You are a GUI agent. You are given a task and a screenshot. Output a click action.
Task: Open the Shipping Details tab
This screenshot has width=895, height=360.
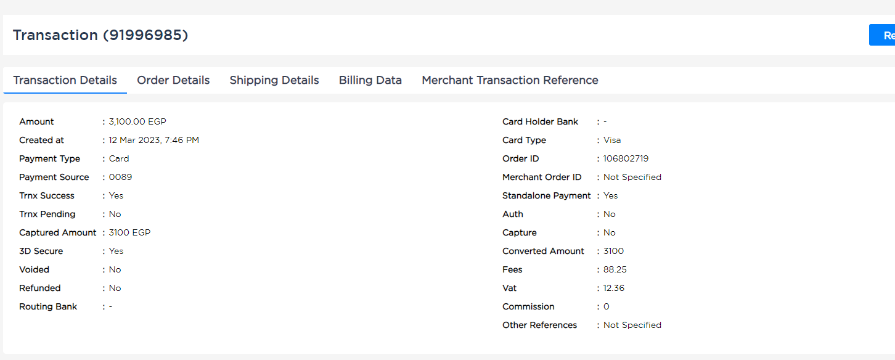click(274, 80)
